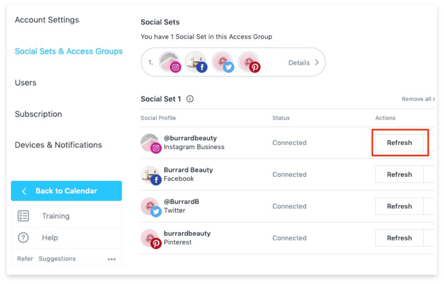The image size is (444, 284).
Task: Select Instagram avatar in Social Set pill
Action: 170,62
